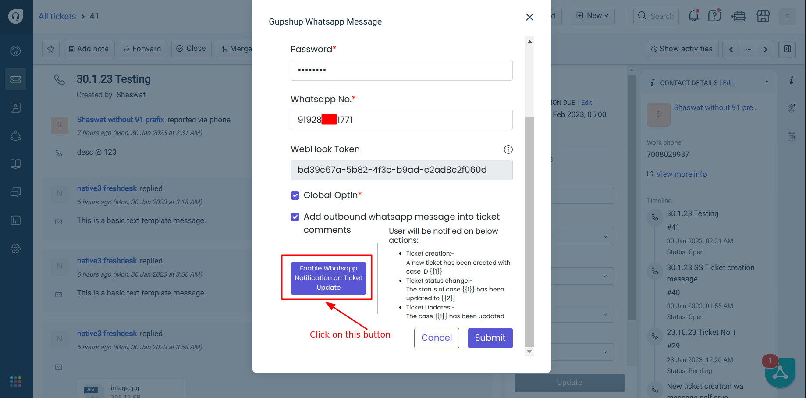Open the more options ellipsis button

coord(748,50)
